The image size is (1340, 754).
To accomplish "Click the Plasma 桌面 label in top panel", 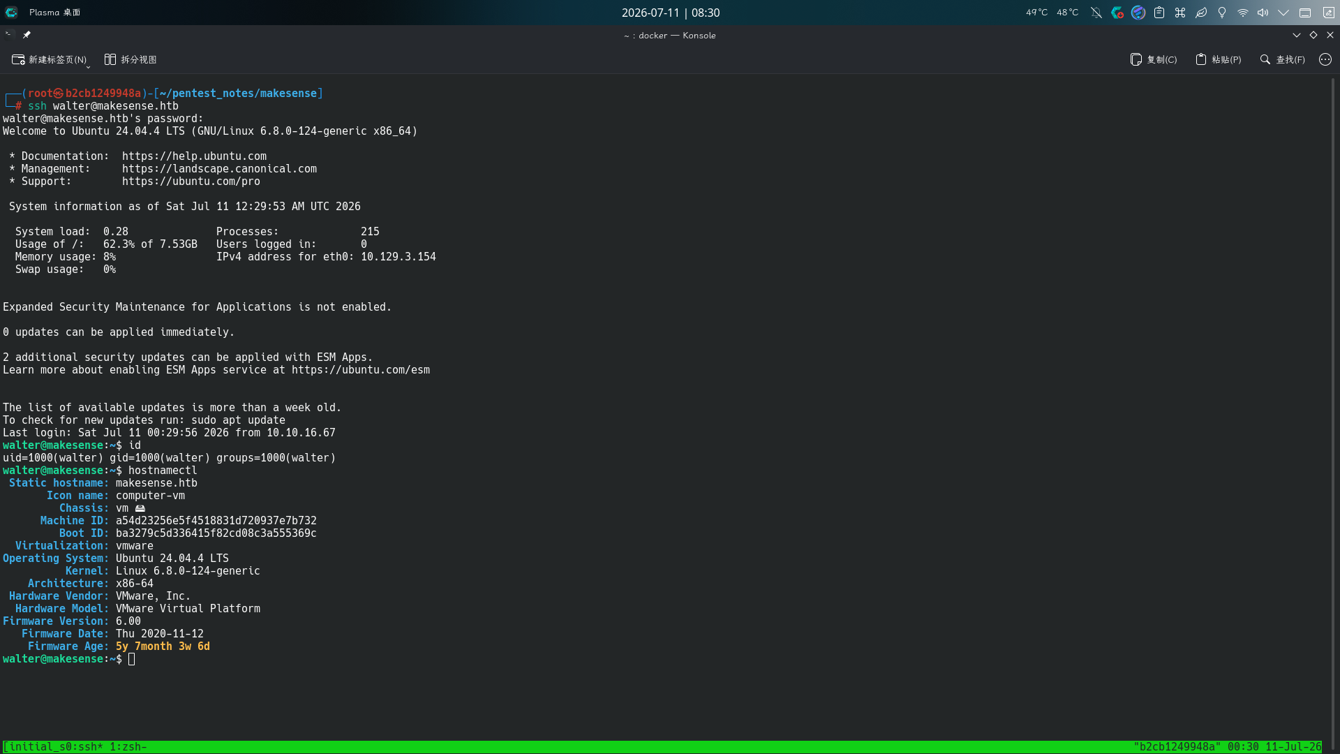I will tap(54, 13).
